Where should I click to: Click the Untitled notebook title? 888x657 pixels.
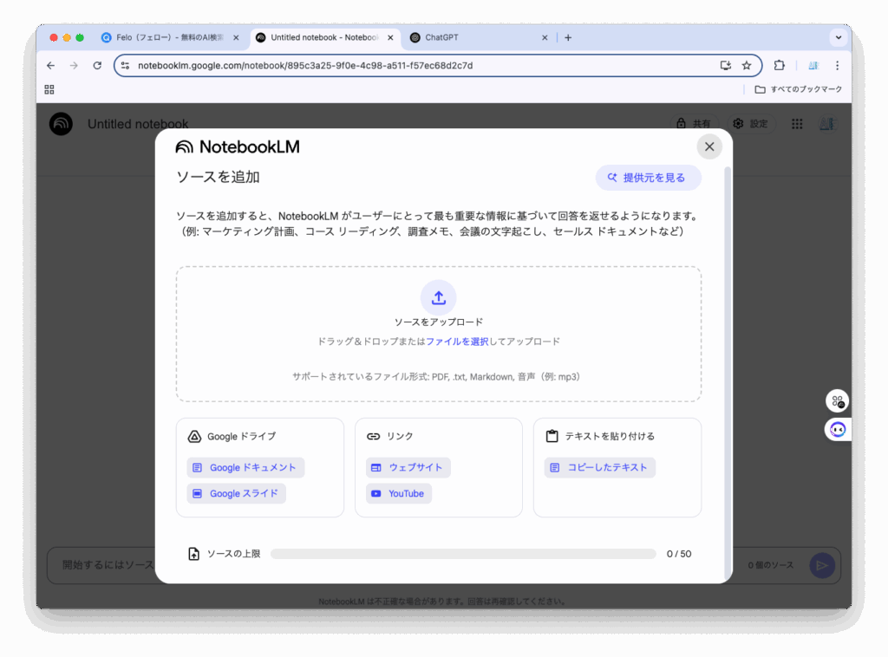point(138,124)
